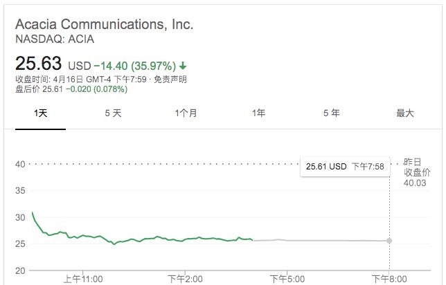The width and height of the screenshot is (446, 285).
Task: Open the 免责声明 disclaimer link
Action: (170, 80)
